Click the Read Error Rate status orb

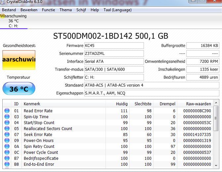click(7, 111)
